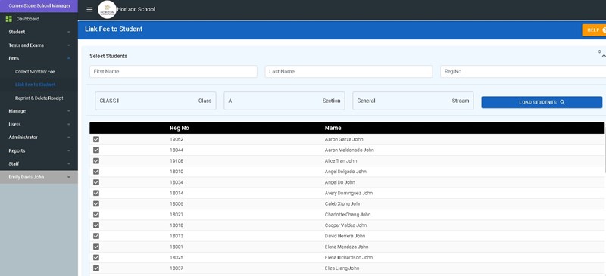
Task: Uncheck Cooper Valdez John's checkbox
Action: (96, 225)
